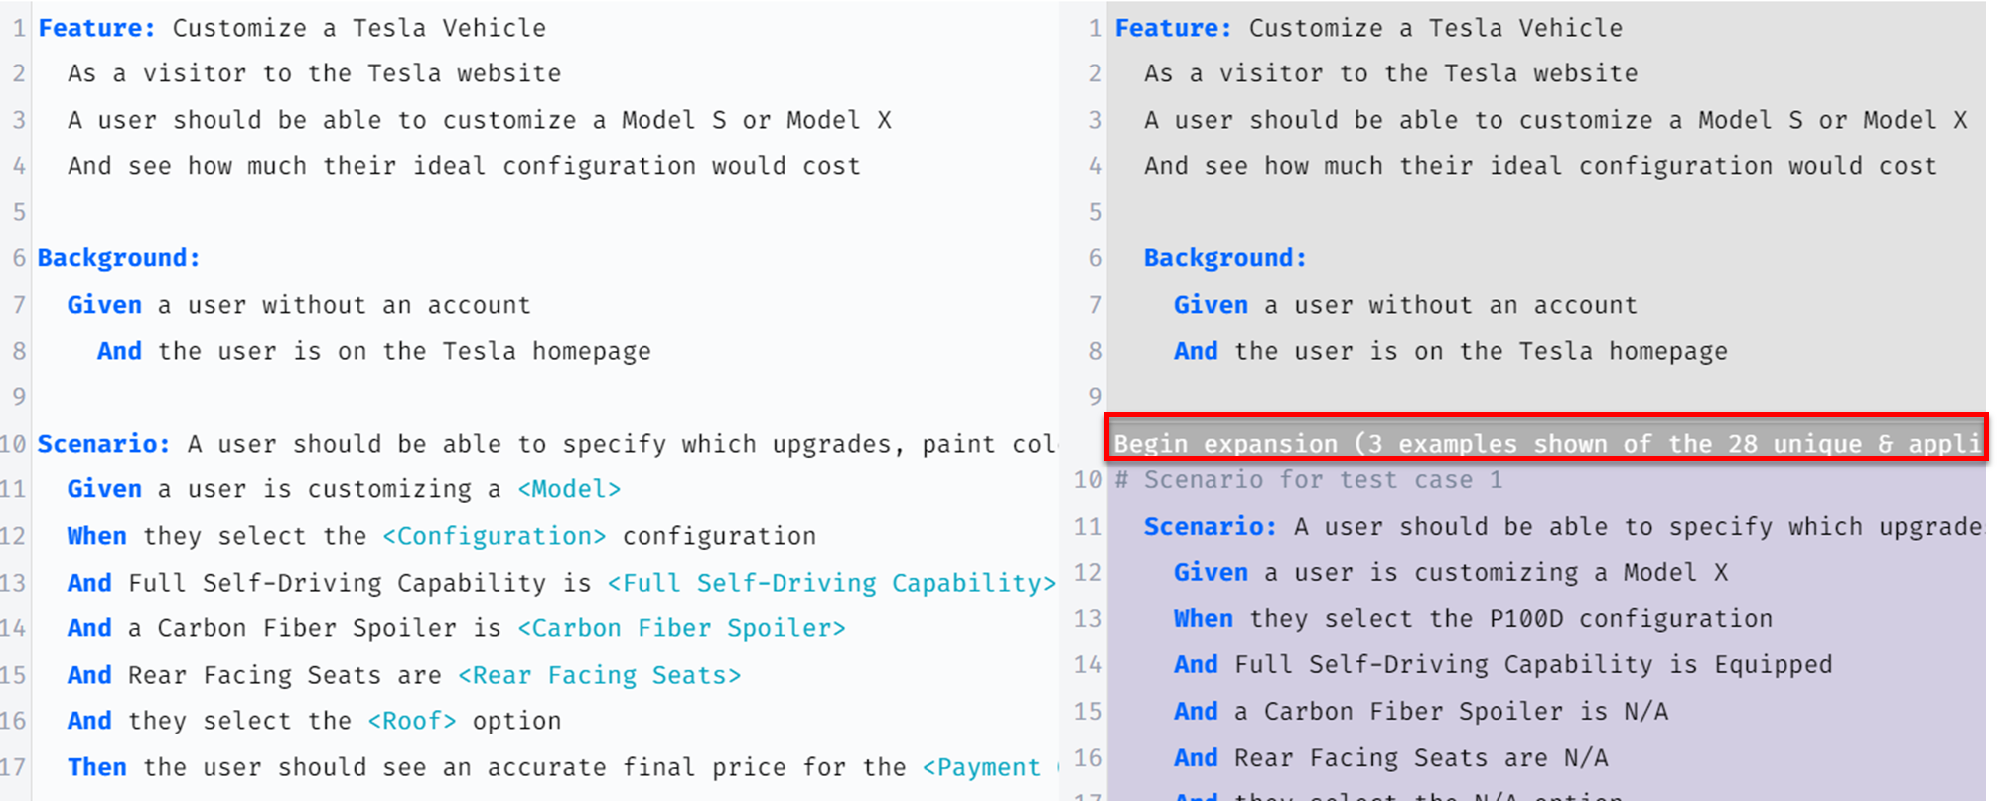
Task: Click the 'Equipped' value on right line 14
Action: tap(1773, 665)
